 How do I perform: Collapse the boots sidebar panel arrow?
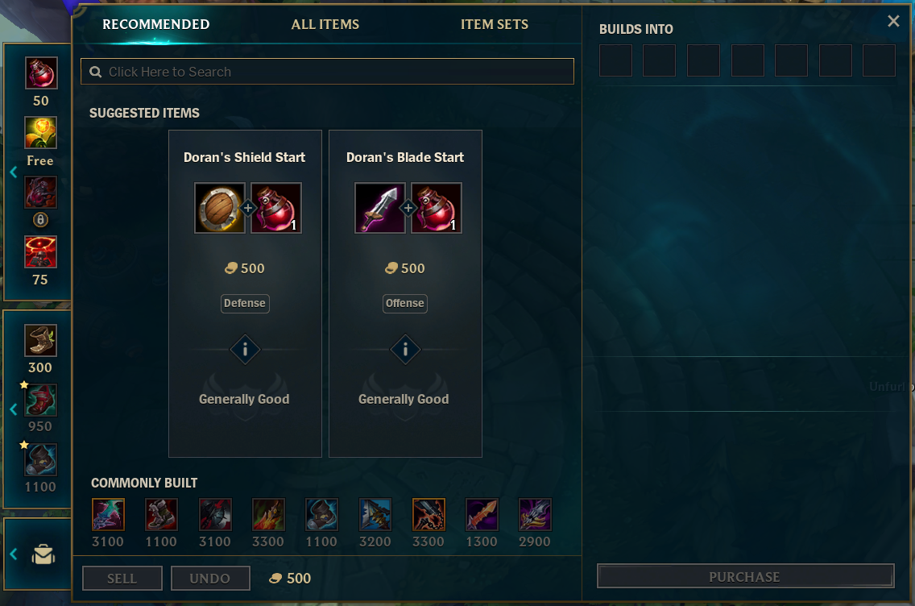coord(14,410)
